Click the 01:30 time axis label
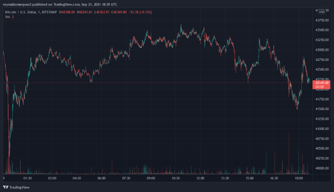Image resolution: width=334 pixels, height=192 pixels. point(28,178)
